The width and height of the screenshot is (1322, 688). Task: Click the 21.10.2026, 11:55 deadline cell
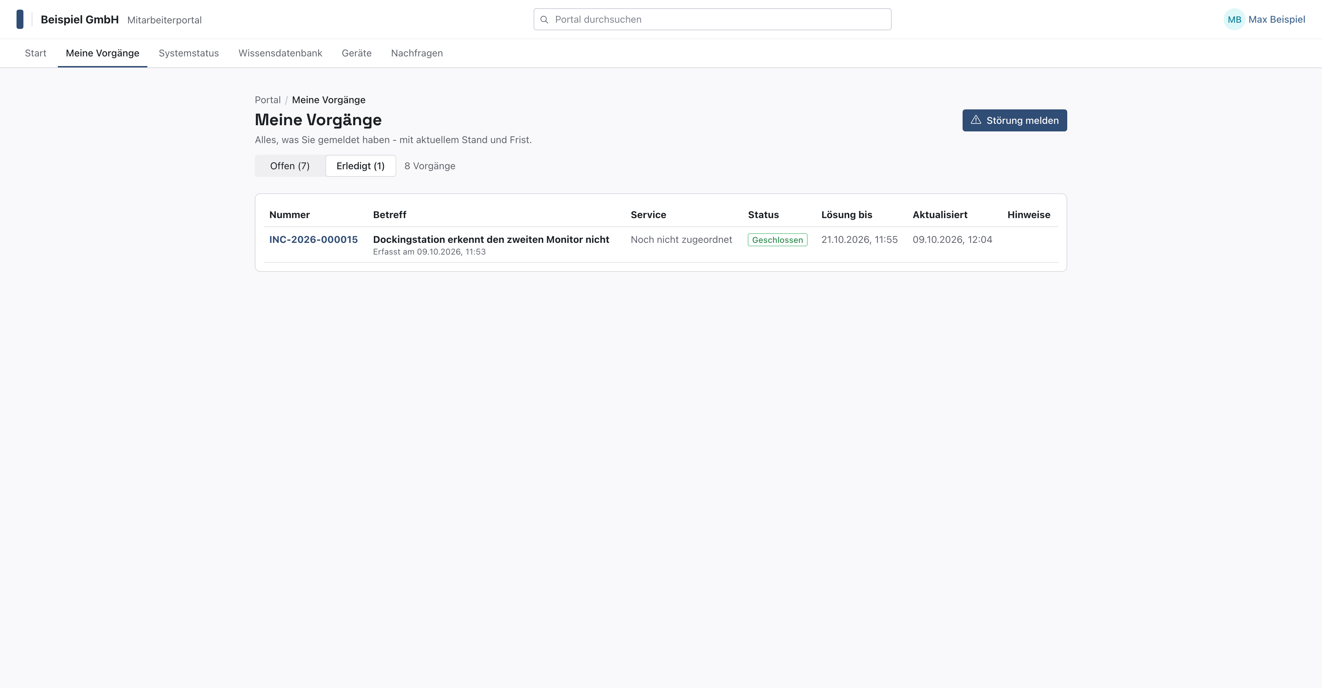(x=860, y=239)
